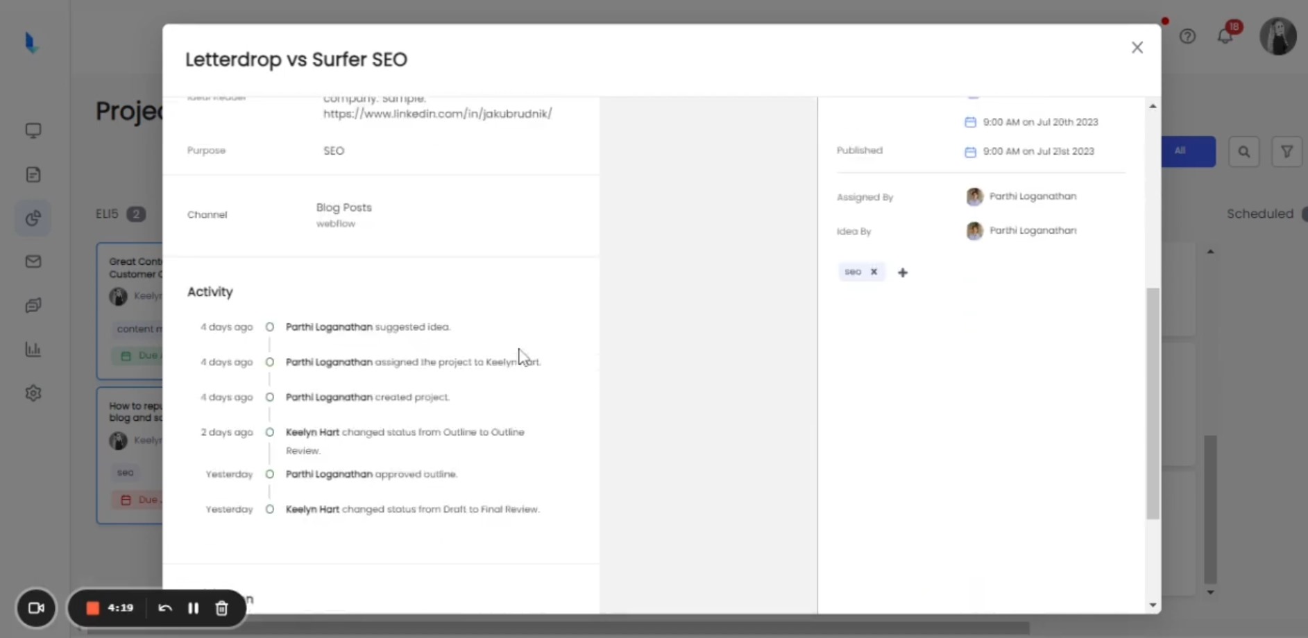
Task: Click the ELI5 column header
Action: pyautogui.click(x=107, y=214)
